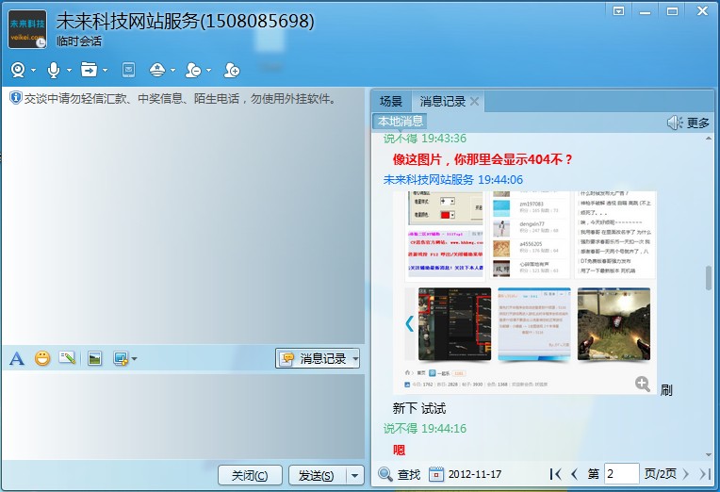
Task: Add contact as friend icon
Action: 232,70
